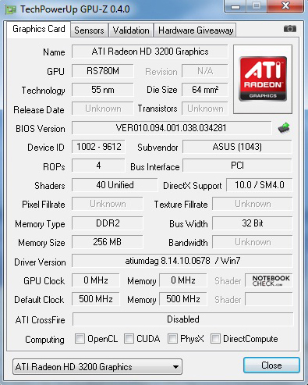
Task: Click the Transistors Unknown field
Action: (x=205, y=109)
